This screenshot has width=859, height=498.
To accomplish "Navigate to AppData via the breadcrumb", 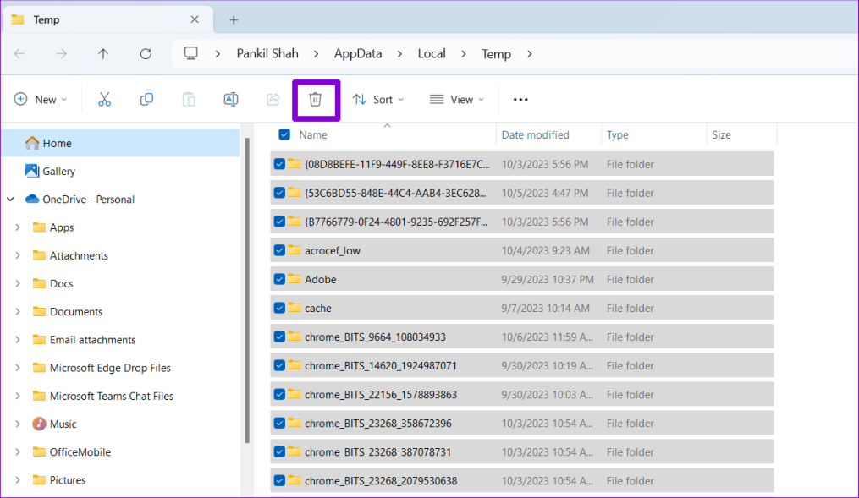I will (357, 53).
